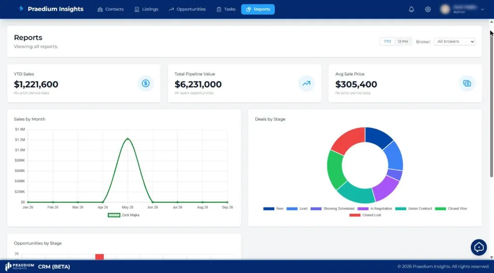Click the $1,221,600 YTD Sales value
This screenshot has height=273, width=494.
coord(36,84)
